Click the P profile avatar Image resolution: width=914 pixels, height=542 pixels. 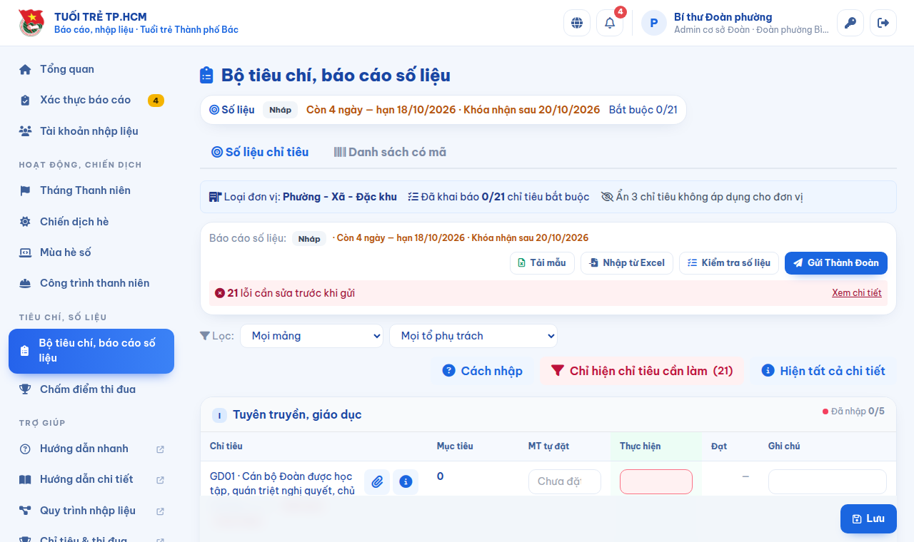(654, 23)
